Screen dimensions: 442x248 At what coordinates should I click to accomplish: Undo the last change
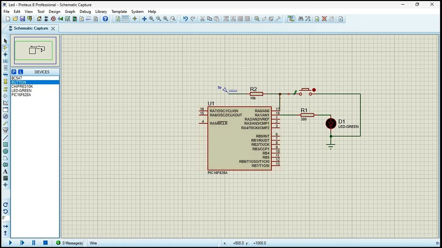pyautogui.click(x=185, y=19)
